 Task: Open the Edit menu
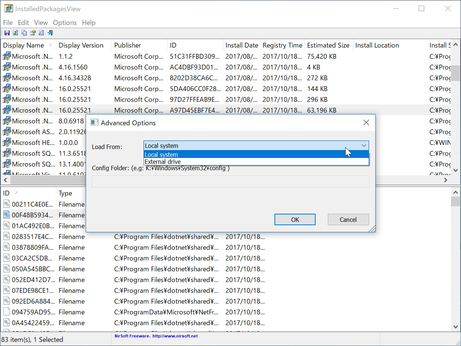[x=23, y=23]
